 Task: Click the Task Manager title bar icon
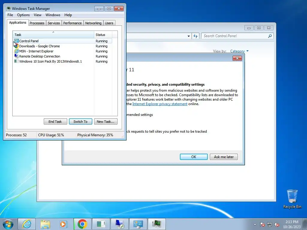point(8,8)
